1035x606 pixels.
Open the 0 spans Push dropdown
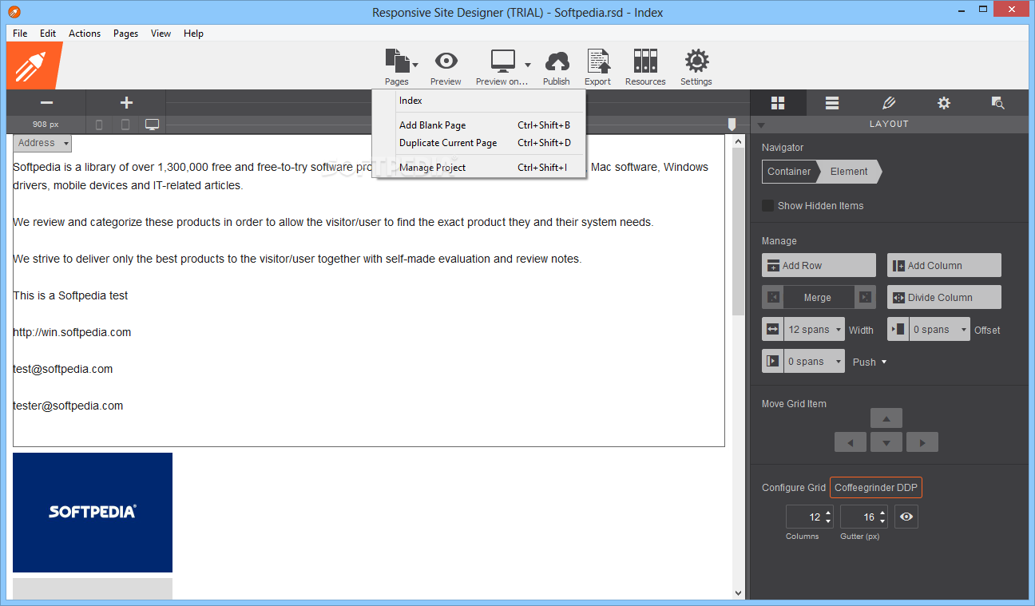click(x=814, y=361)
